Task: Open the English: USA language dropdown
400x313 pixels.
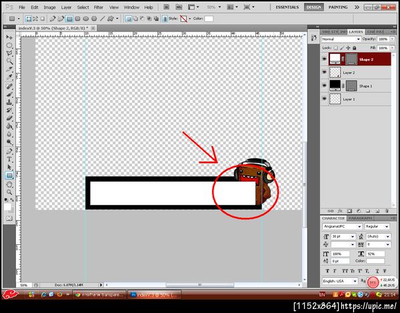Action: pyautogui.click(x=340, y=281)
